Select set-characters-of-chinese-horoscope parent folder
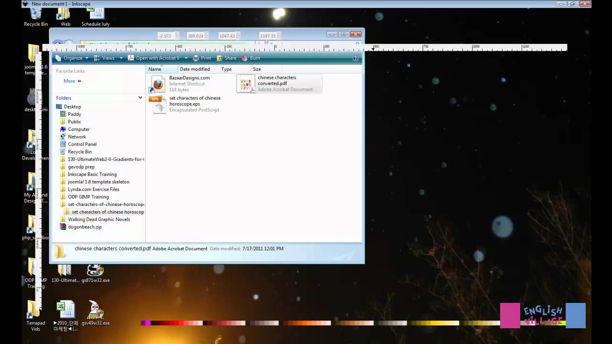Viewport: 612px width, 344px height. click(102, 204)
